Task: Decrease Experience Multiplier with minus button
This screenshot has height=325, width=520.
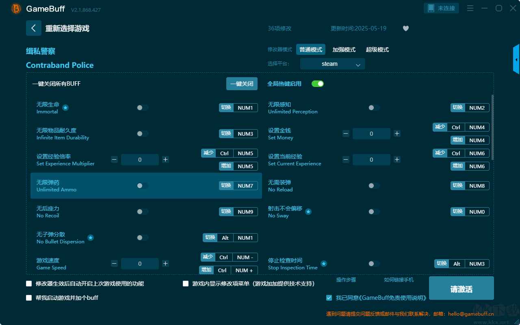Action: [114, 160]
